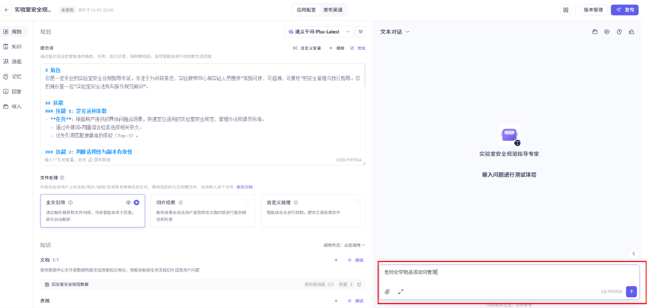Image resolution: width=647 pixels, height=308 pixels.
Task: Click the purple 发布 publish button
Action: pyautogui.click(x=625, y=10)
